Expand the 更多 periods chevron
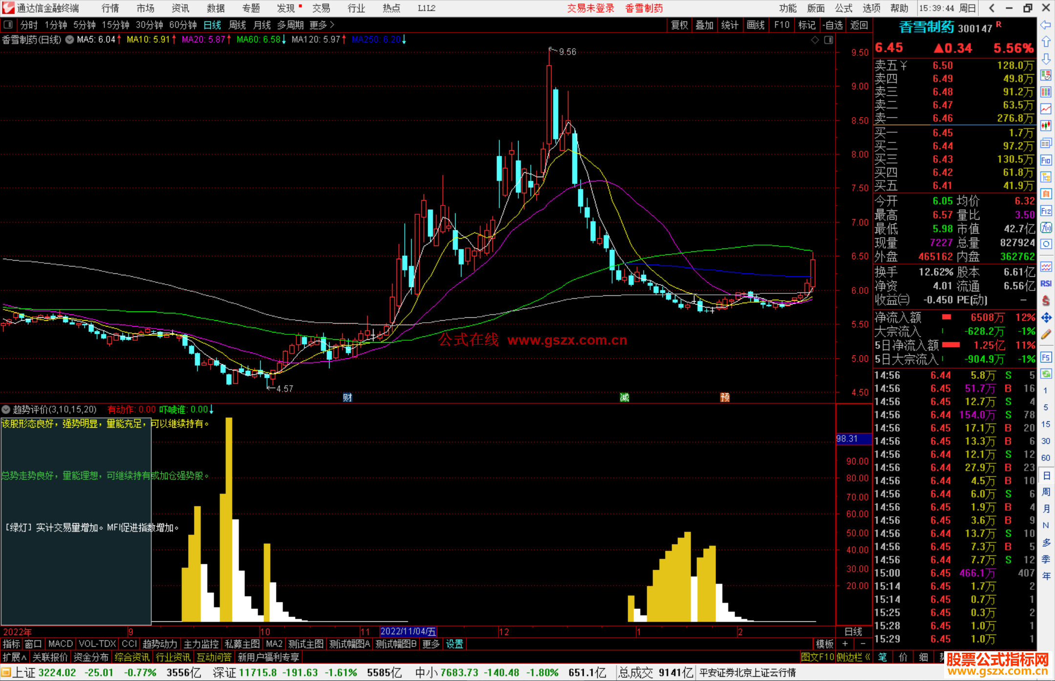Image resolution: width=1055 pixels, height=681 pixels. [x=332, y=25]
